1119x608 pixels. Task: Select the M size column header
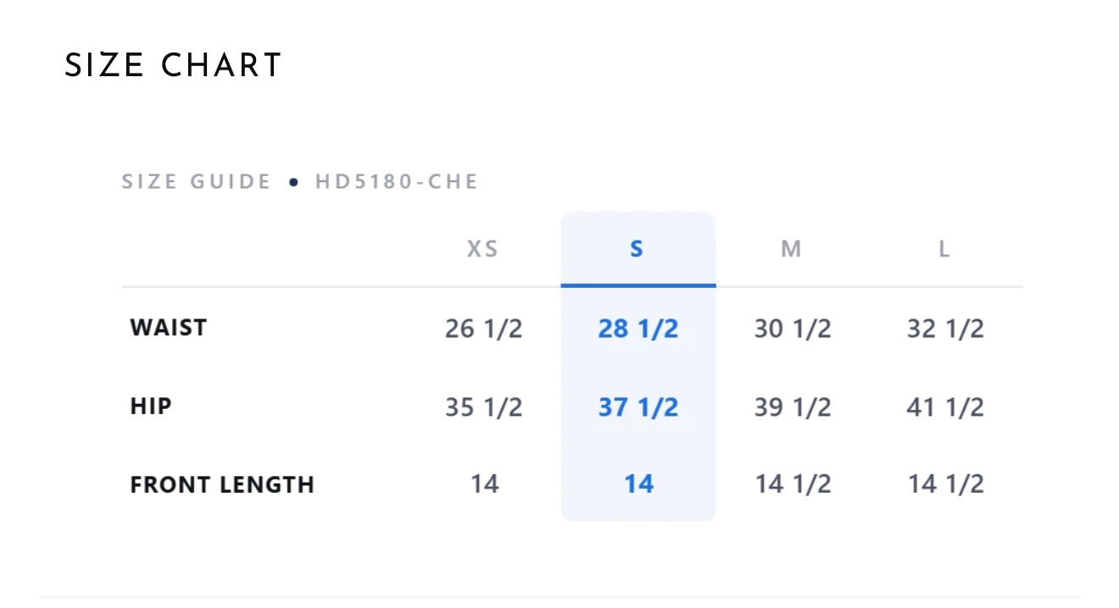(791, 249)
